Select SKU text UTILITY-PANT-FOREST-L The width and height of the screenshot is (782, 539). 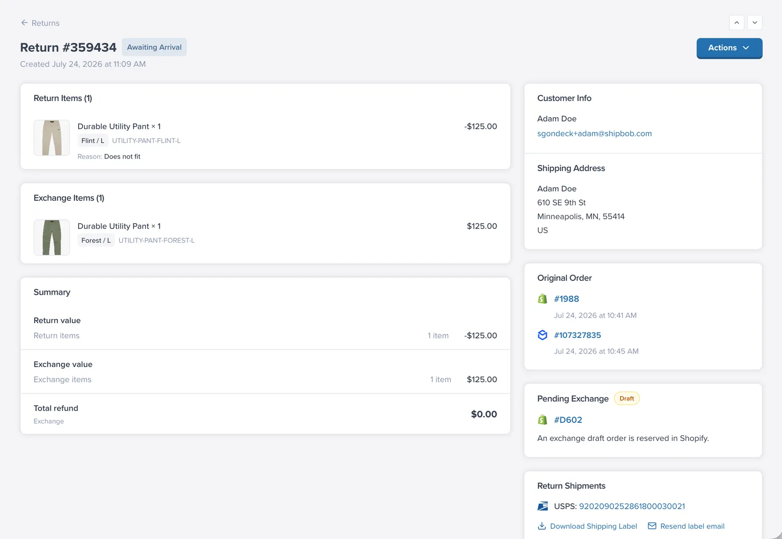point(156,240)
